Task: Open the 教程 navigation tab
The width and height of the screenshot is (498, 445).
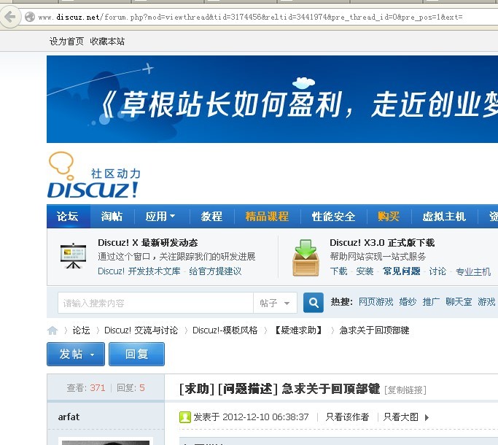Action: (211, 217)
